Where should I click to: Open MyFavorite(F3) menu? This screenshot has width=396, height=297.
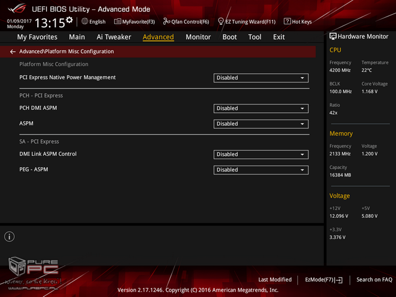coord(138,22)
